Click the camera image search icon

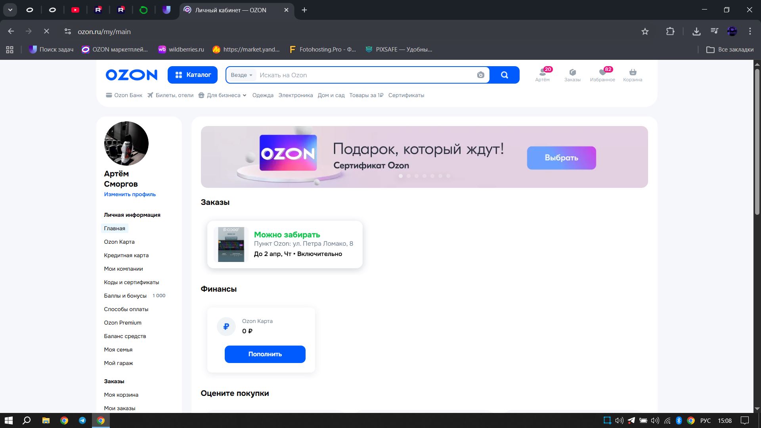pos(480,75)
